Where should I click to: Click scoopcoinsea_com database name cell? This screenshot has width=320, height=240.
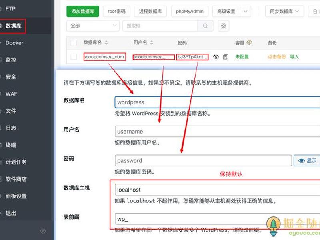(105, 57)
